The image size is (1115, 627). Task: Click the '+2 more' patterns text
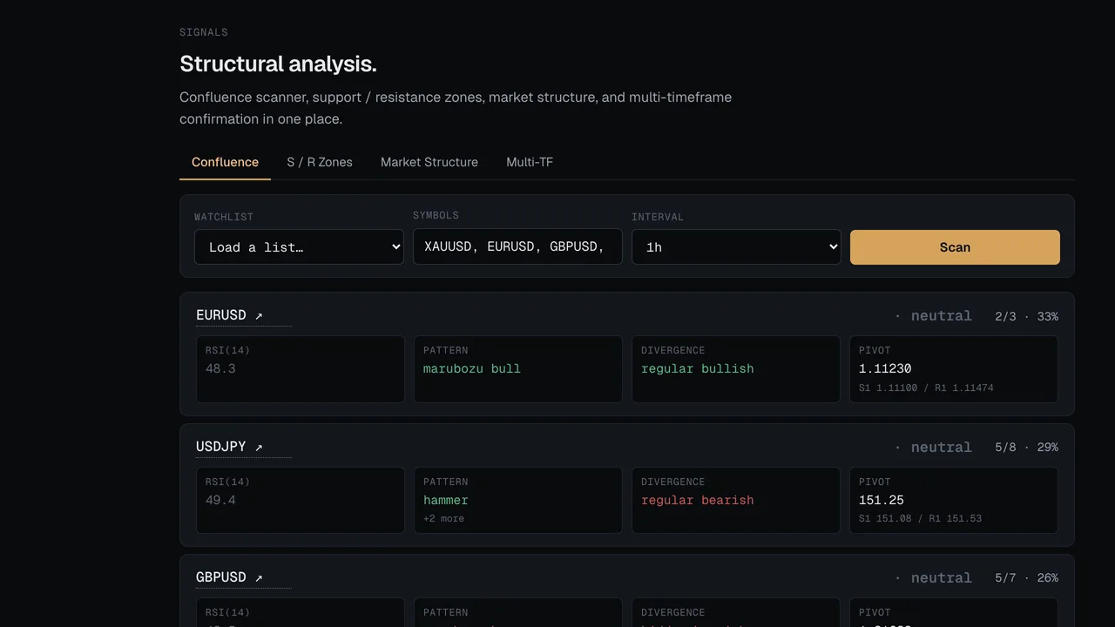click(x=444, y=519)
